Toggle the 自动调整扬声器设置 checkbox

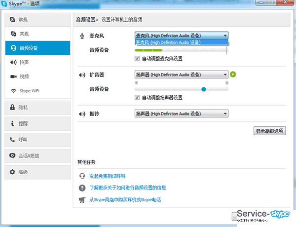click(137, 97)
